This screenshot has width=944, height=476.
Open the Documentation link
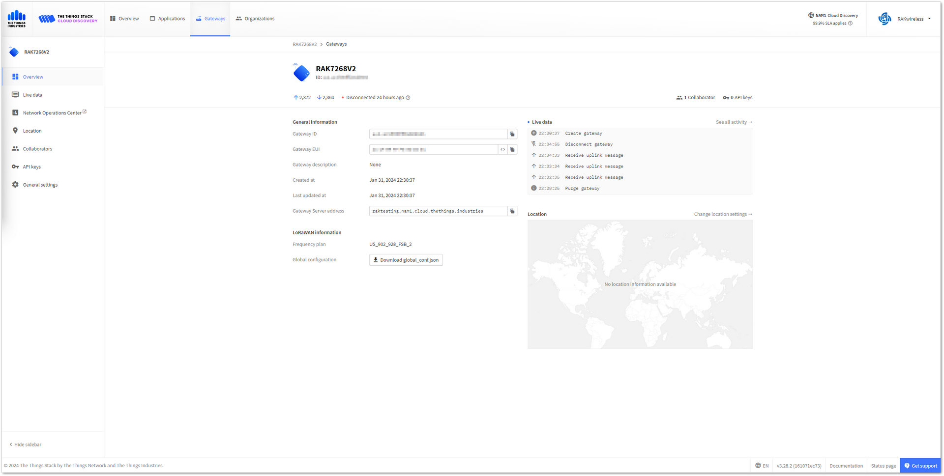(x=846, y=466)
